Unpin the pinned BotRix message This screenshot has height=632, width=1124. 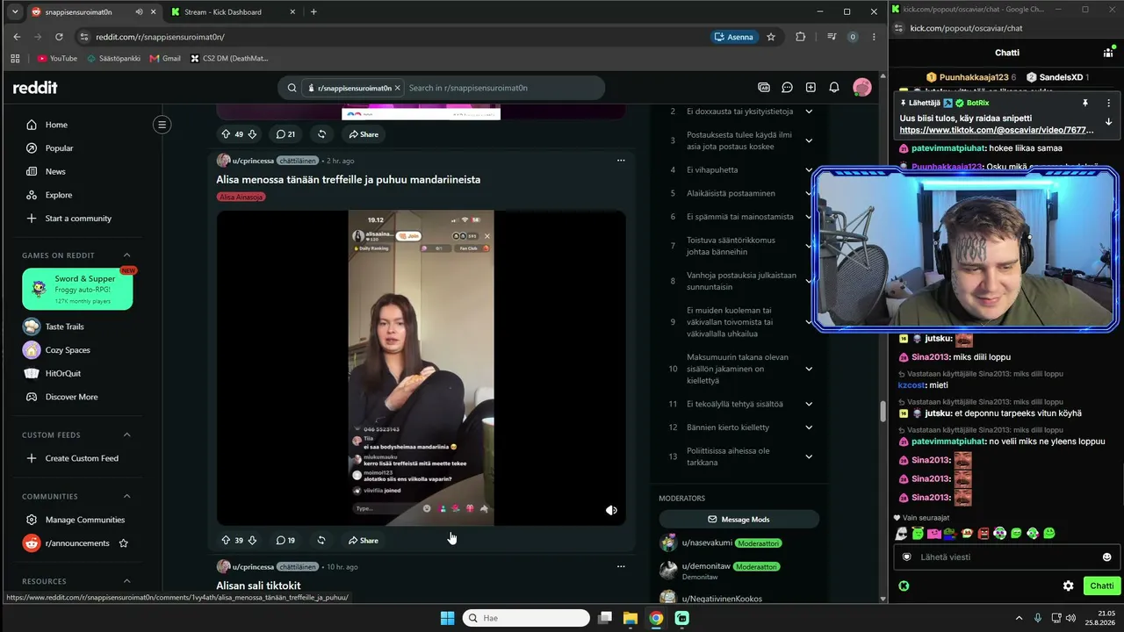[1085, 103]
